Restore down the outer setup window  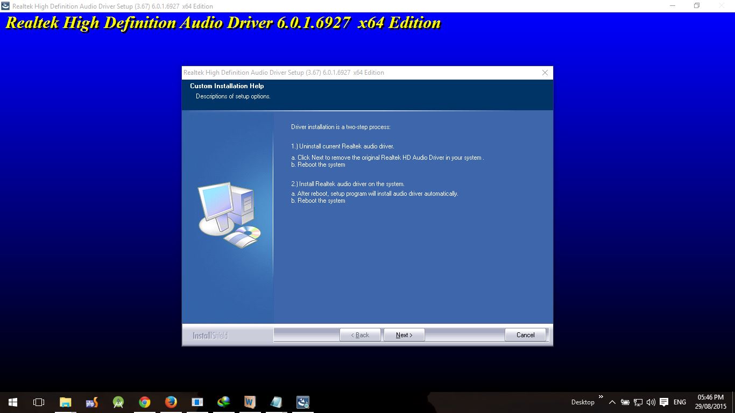click(x=697, y=6)
